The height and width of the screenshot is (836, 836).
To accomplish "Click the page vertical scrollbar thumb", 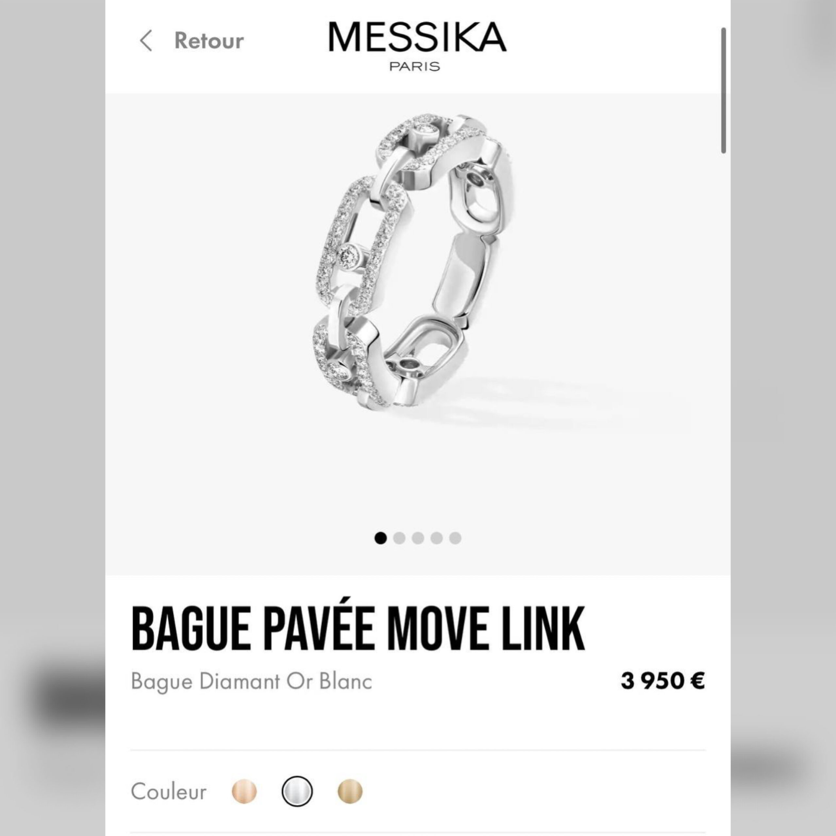I will pos(723,90).
